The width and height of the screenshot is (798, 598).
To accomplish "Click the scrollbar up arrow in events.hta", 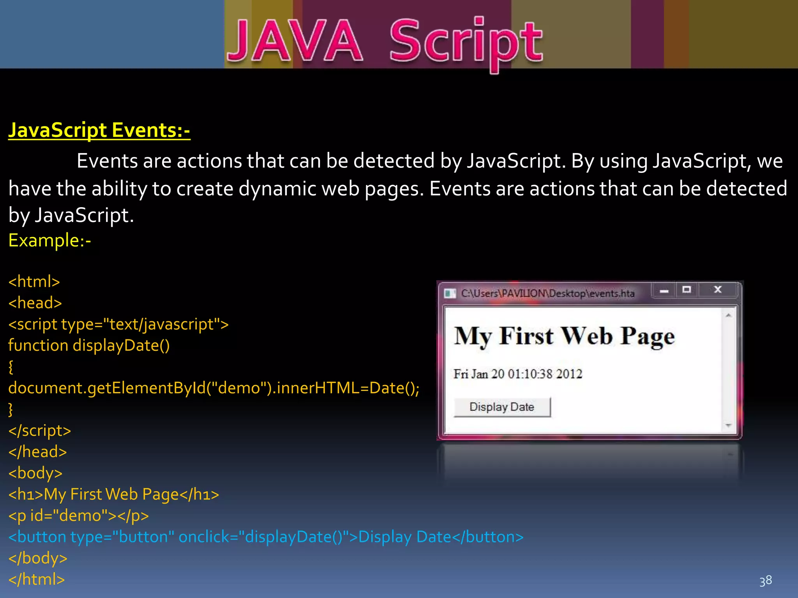I will pos(728,315).
